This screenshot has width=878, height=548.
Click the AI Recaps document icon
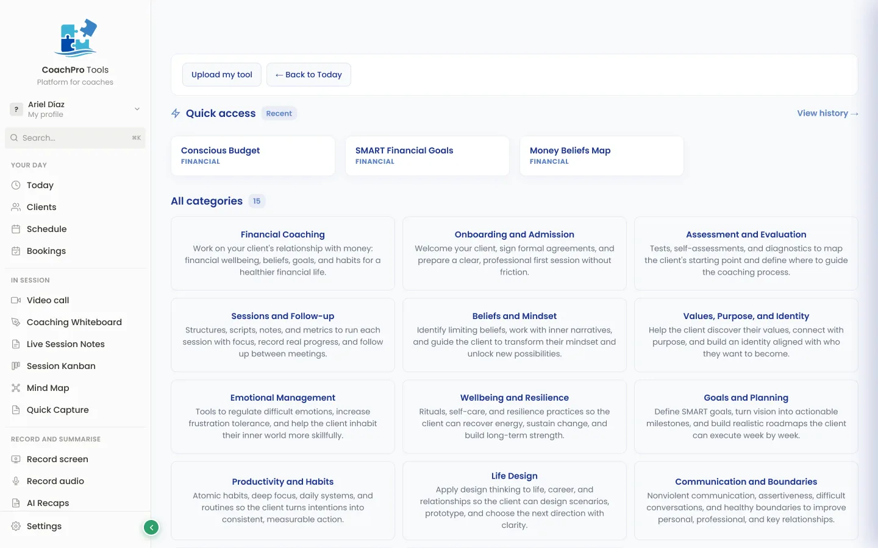coord(16,503)
